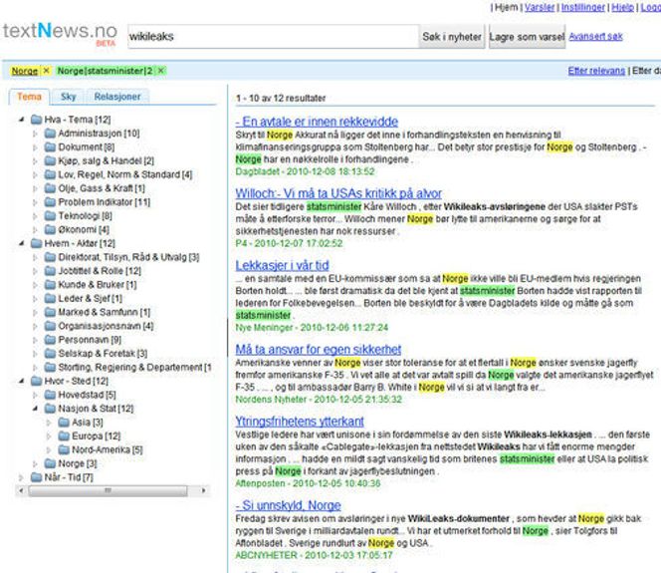Open Instillinger in the top menu
This screenshot has height=573, width=661.
tap(583, 7)
